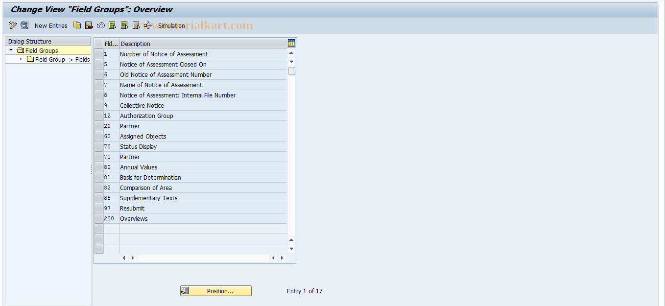Click the vertical scrollbar thumb

coord(291,71)
